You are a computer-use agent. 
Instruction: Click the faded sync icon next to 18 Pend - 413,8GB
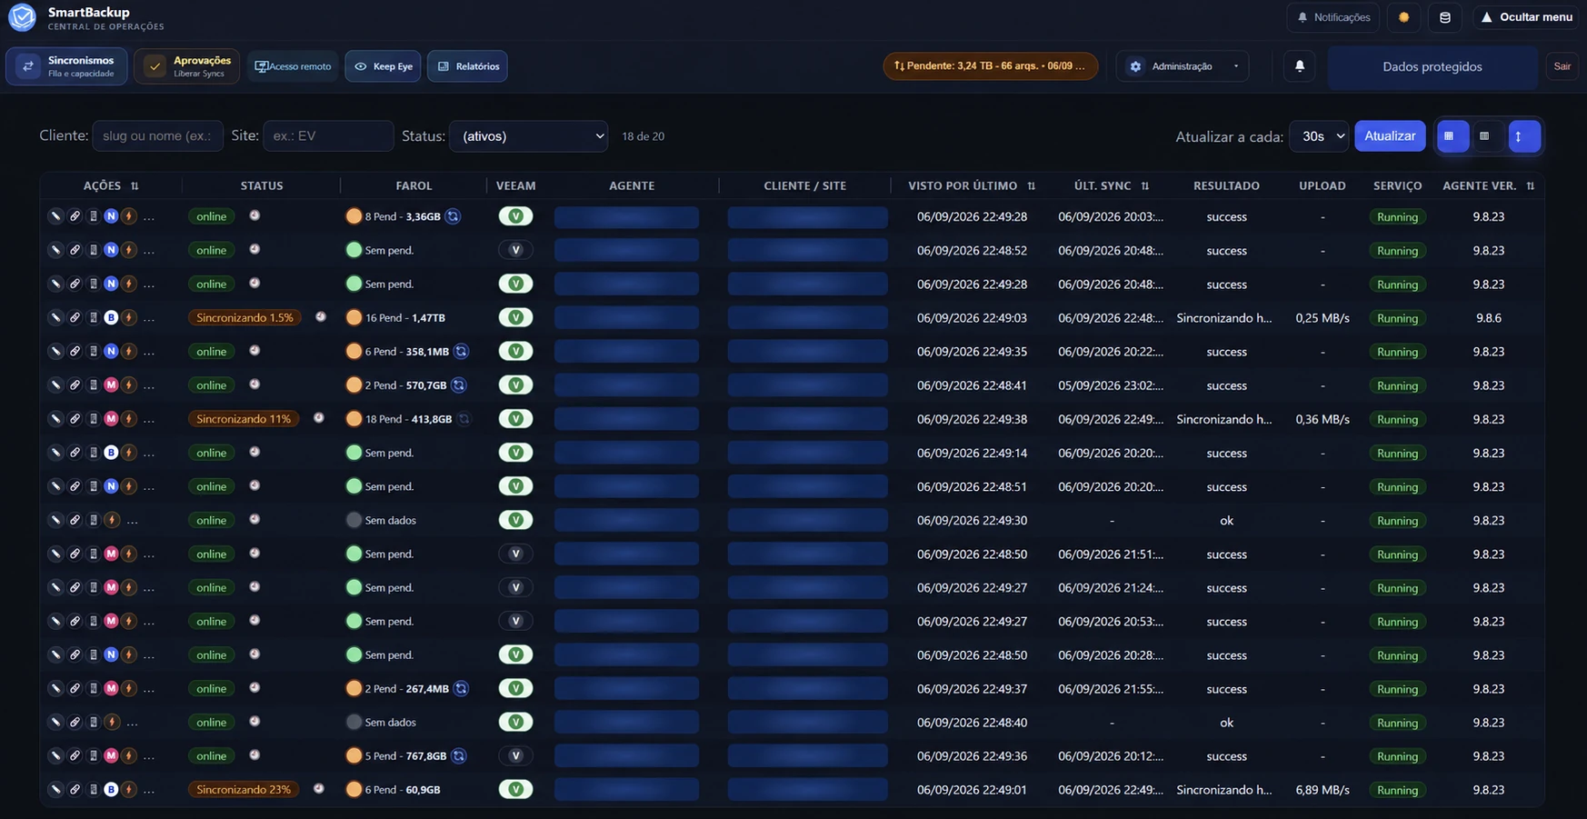click(464, 418)
